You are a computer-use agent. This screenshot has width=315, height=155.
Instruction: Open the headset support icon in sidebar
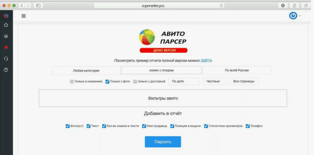click(6, 59)
